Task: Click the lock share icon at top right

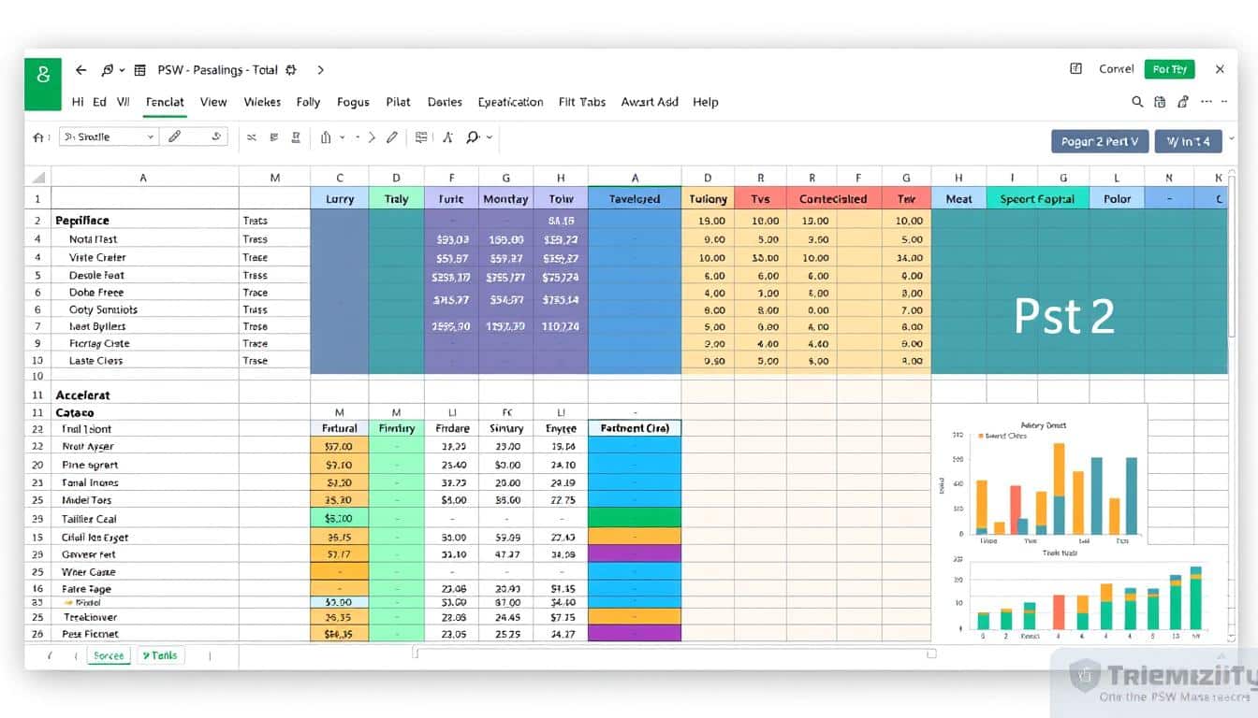Action: 1183,102
